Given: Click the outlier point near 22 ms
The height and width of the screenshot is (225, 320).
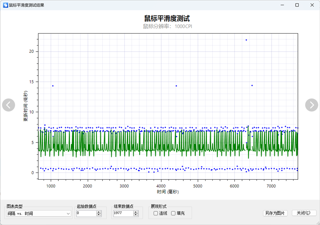Looking at the screenshot, I should [246, 40].
